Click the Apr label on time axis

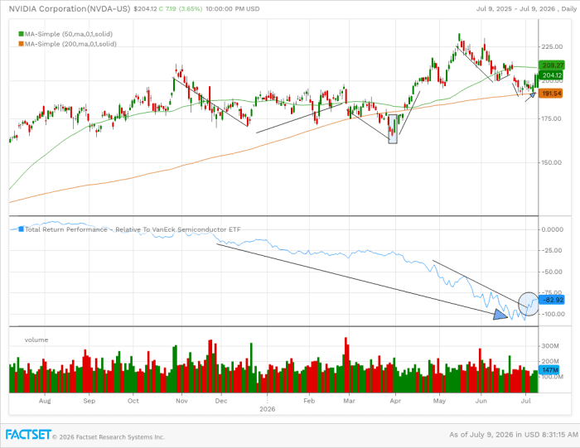click(395, 401)
